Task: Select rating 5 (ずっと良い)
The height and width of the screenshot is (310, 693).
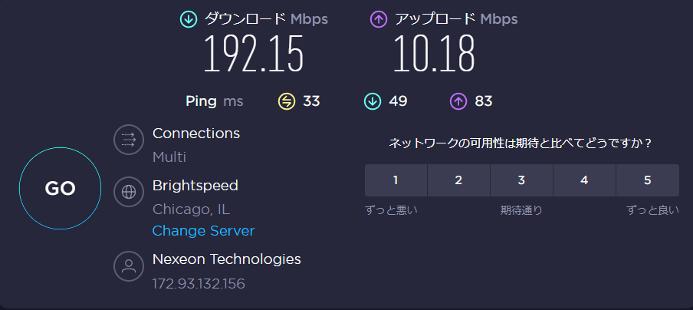Action: pyautogui.click(x=647, y=180)
